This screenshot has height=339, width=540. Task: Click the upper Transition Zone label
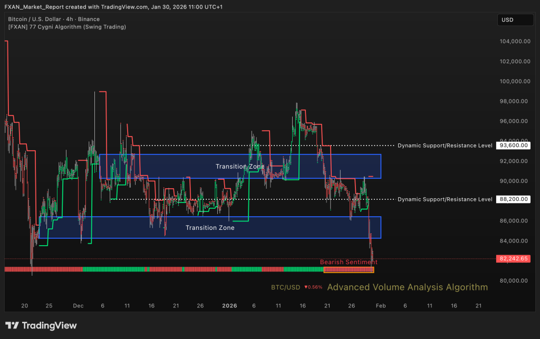240,167
